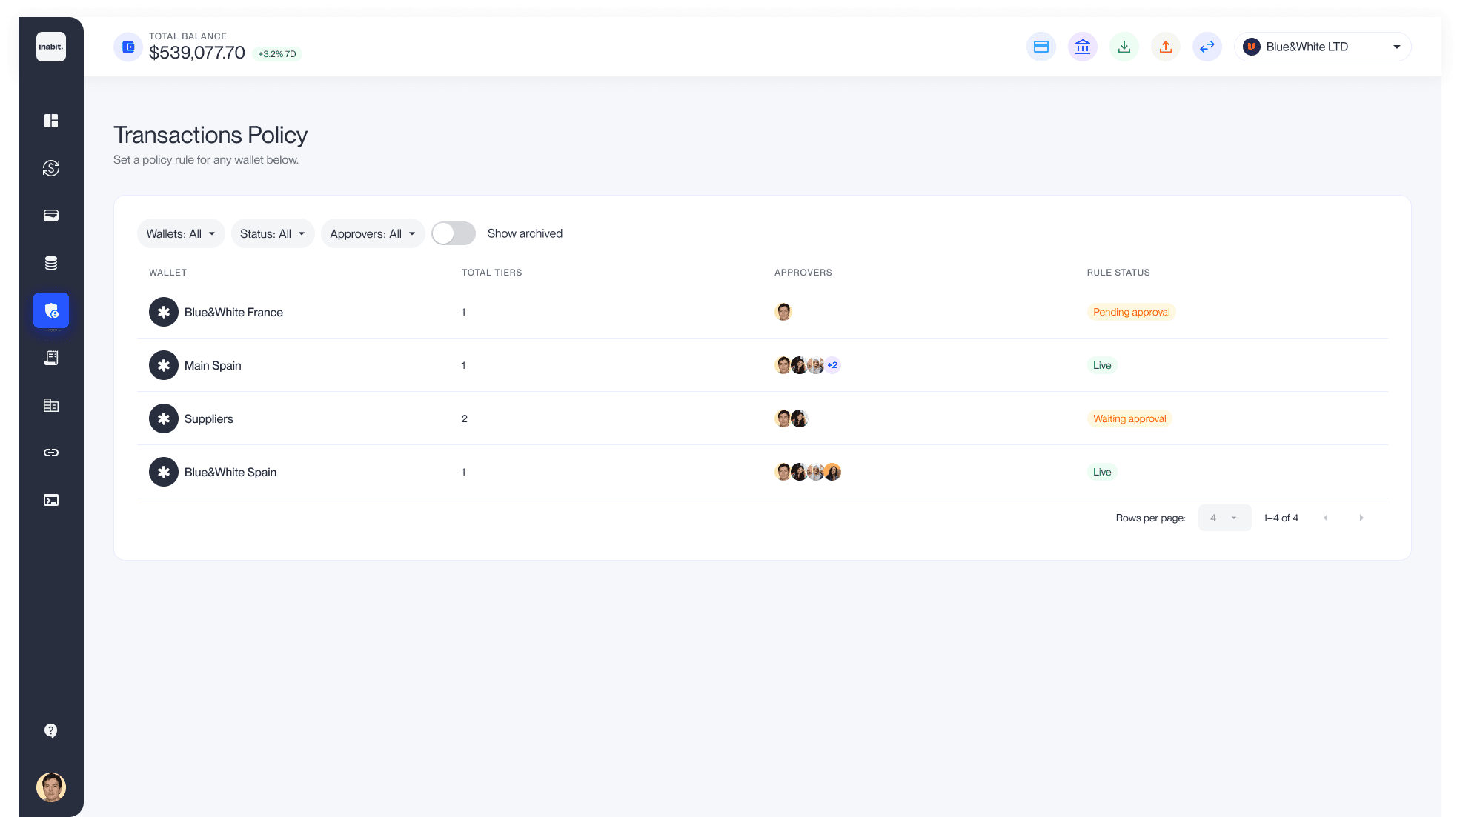Toggle the Show archived switch
Image resolution: width=1460 pixels, height=817 pixels.
454,233
